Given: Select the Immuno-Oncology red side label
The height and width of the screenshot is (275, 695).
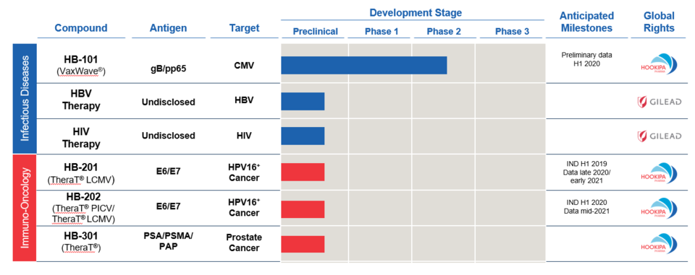Looking at the screenshot, I should (x=24, y=207).
